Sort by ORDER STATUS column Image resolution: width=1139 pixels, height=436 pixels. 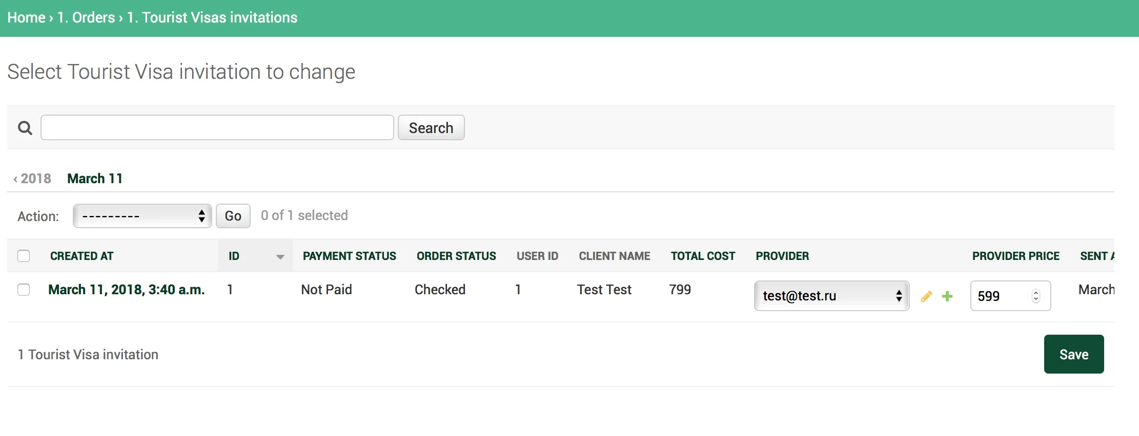[456, 256]
